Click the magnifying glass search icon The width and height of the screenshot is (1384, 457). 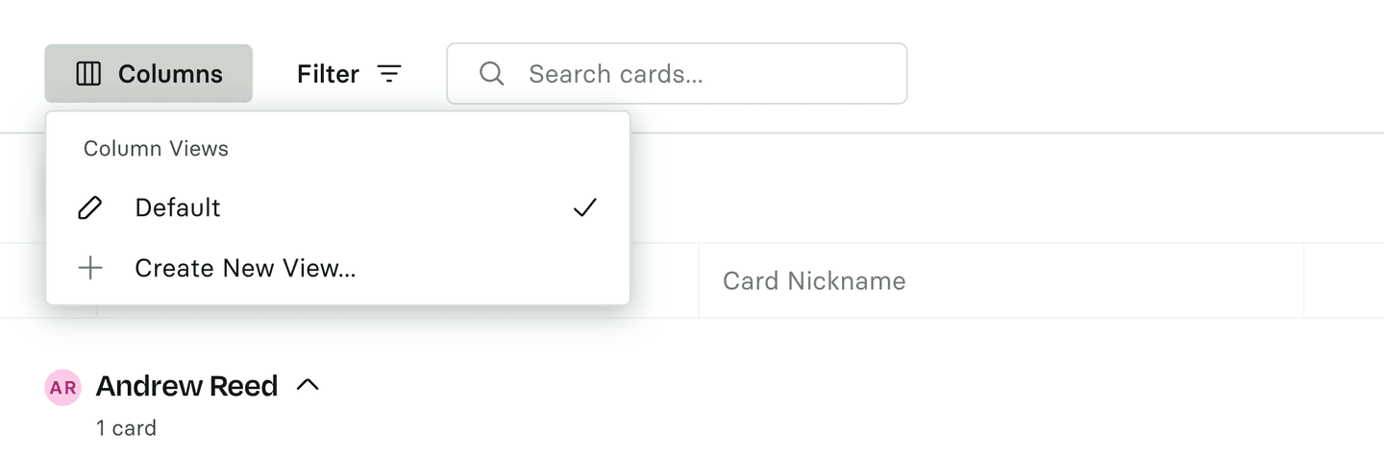[x=491, y=74]
